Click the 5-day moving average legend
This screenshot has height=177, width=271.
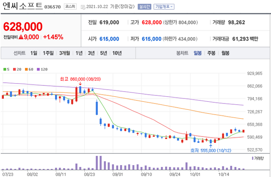click(6, 69)
